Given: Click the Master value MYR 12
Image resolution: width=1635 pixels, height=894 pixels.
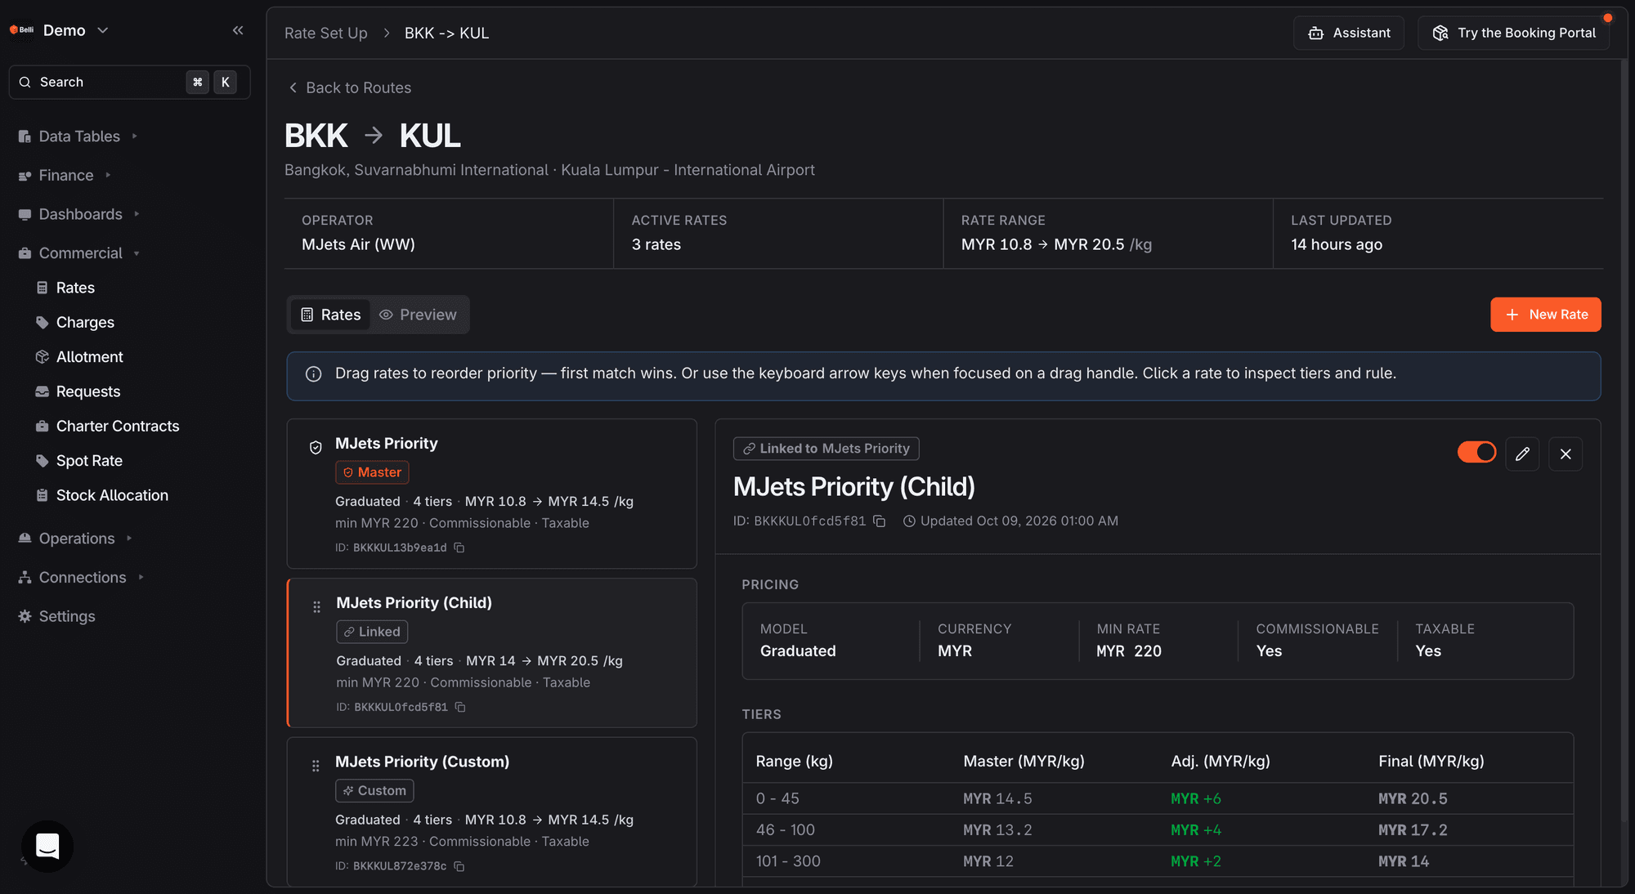Looking at the screenshot, I should (x=988, y=861).
